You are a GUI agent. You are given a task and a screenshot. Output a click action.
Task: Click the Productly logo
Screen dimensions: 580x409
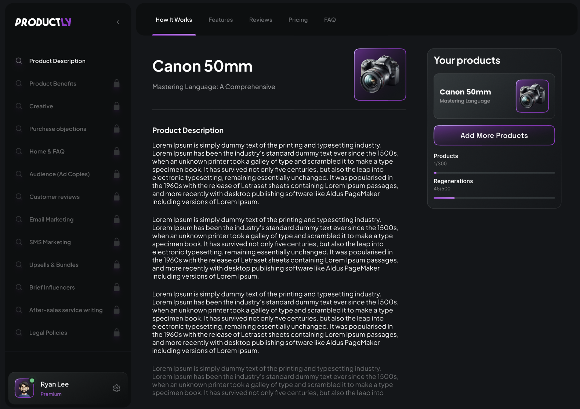(x=43, y=22)
